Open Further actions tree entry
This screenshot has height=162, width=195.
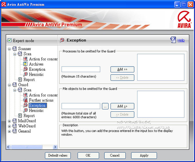(x=41, y=100)
